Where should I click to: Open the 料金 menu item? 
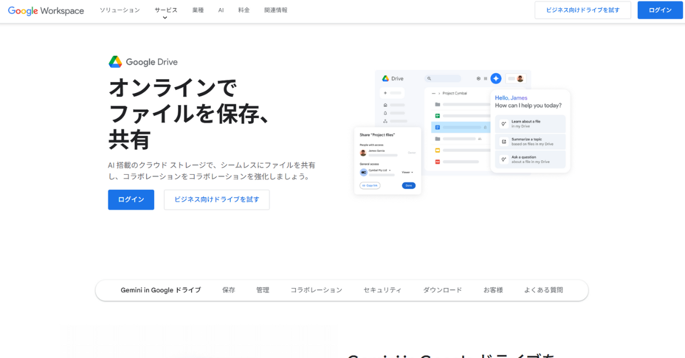click(243, 10)
